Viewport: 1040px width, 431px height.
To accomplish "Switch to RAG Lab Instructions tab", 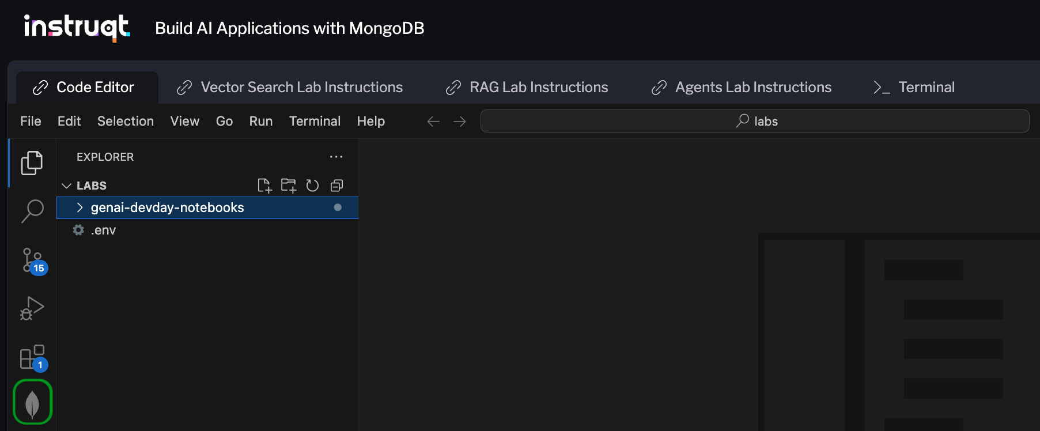I will coord(527,88).
